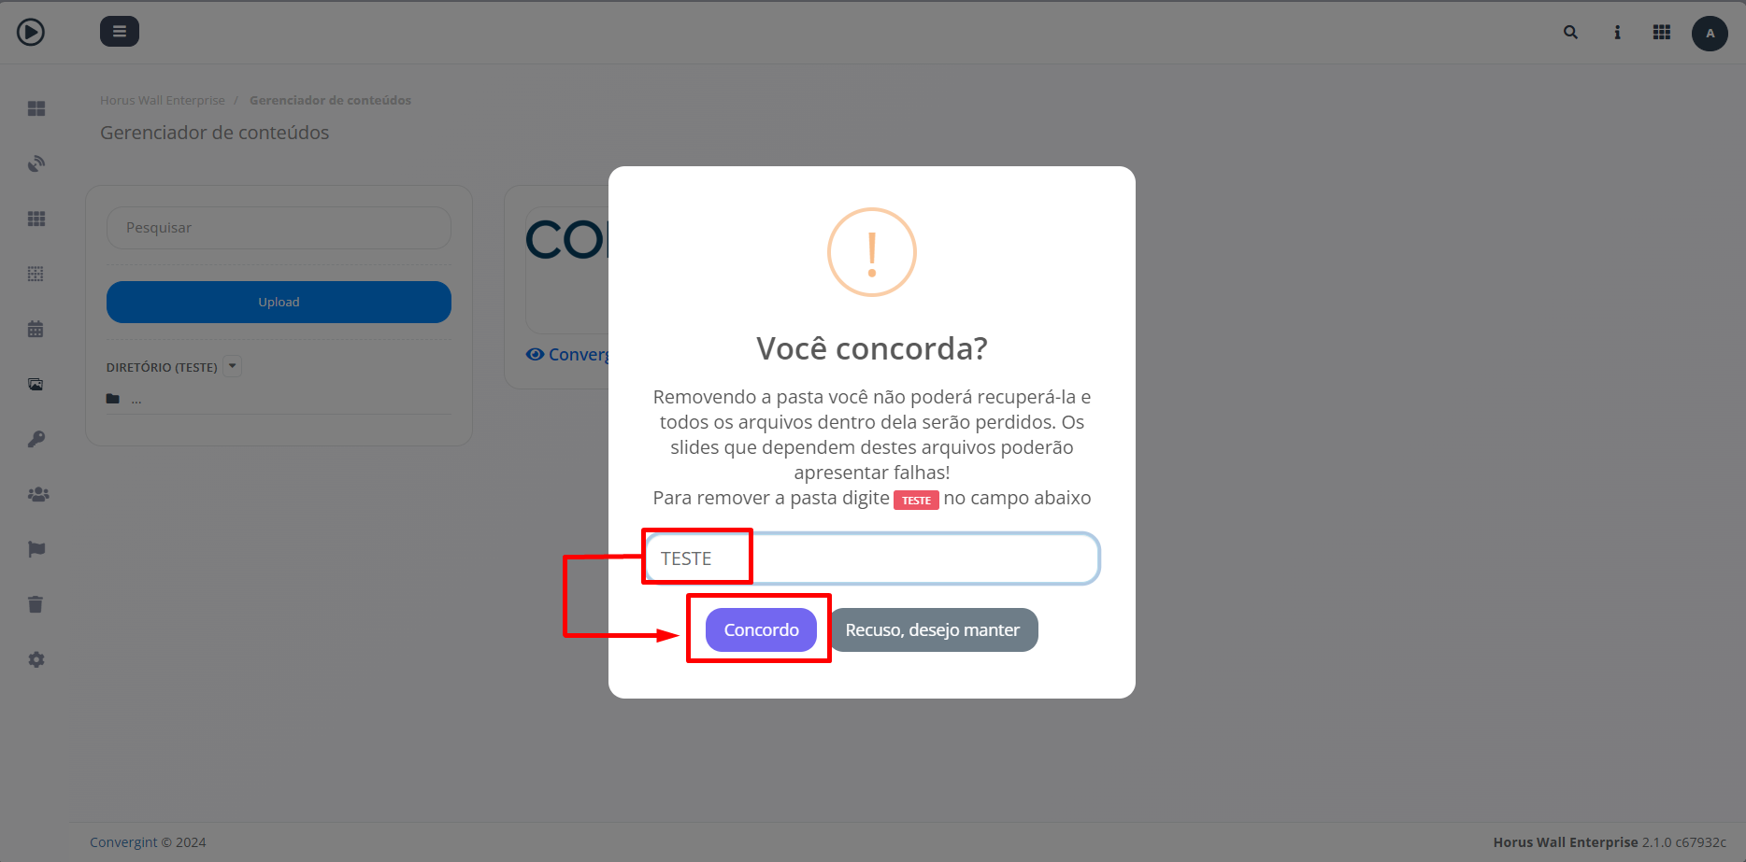This screenshot has width=1746, height=862.
Task: Click the info icon in header
Action: 1617,33
